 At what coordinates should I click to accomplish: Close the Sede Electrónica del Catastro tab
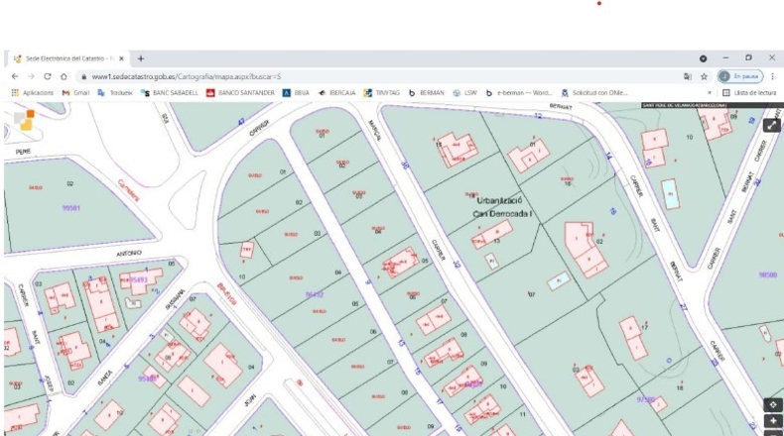pos(121,58)
